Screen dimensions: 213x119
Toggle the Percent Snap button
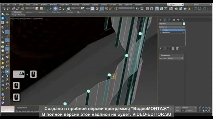pos(106,9)
